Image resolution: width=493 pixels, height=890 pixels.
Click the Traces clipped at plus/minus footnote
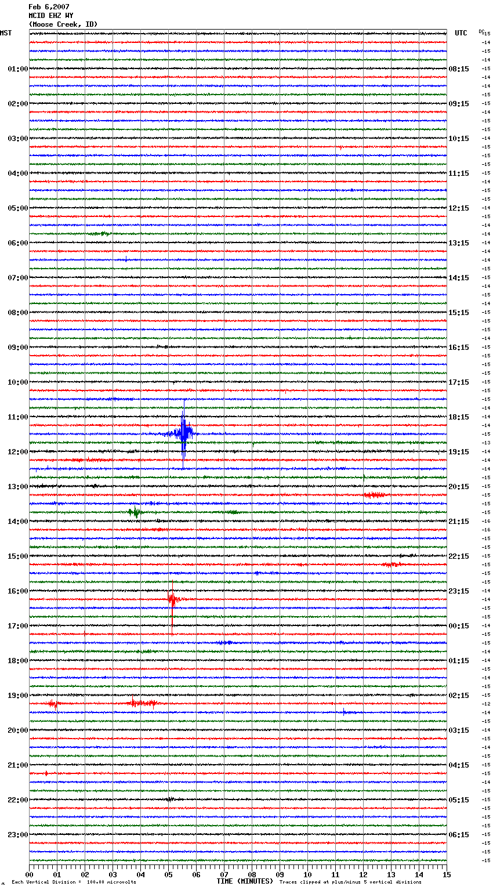(350, 882)
